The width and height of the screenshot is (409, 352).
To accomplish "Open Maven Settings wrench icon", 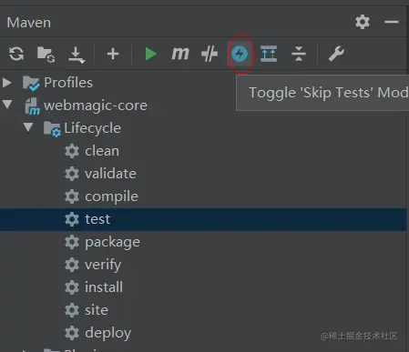I will tap(336, 54).
